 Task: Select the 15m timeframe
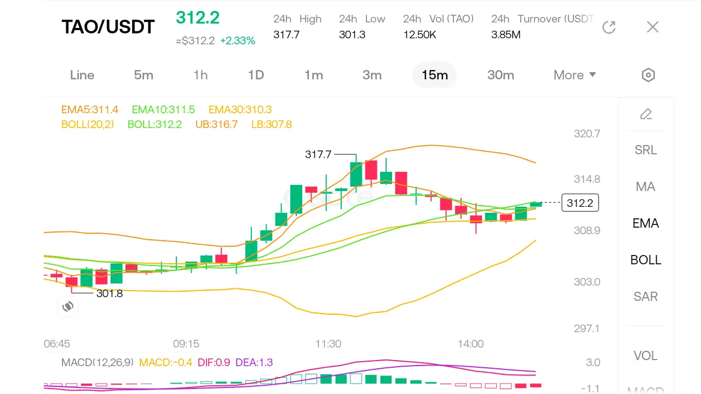(x=434, y=75)
